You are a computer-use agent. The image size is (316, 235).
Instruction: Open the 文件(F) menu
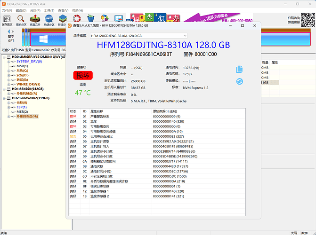pos(7,10)
